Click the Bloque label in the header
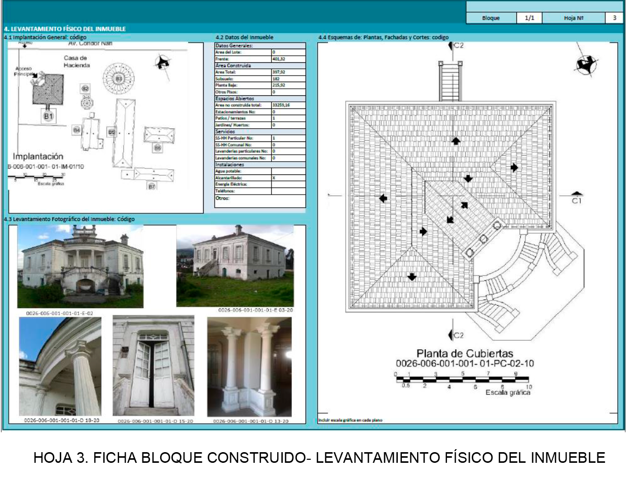This screenshot has height=477, width=637. tap(491, 18)
